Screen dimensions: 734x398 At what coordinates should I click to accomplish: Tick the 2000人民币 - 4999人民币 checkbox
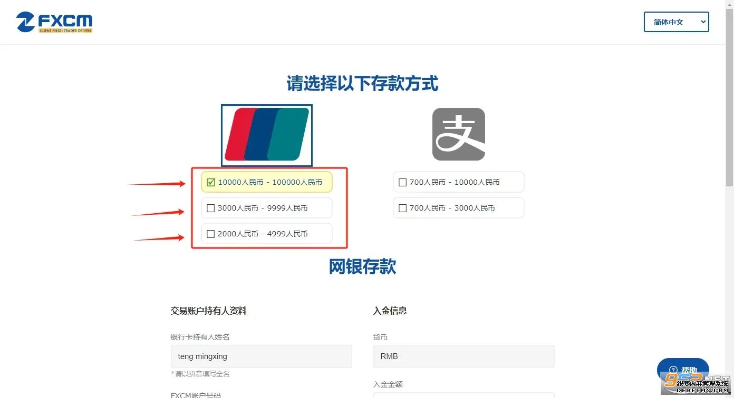pyautogui.click(x=211, y=234)
